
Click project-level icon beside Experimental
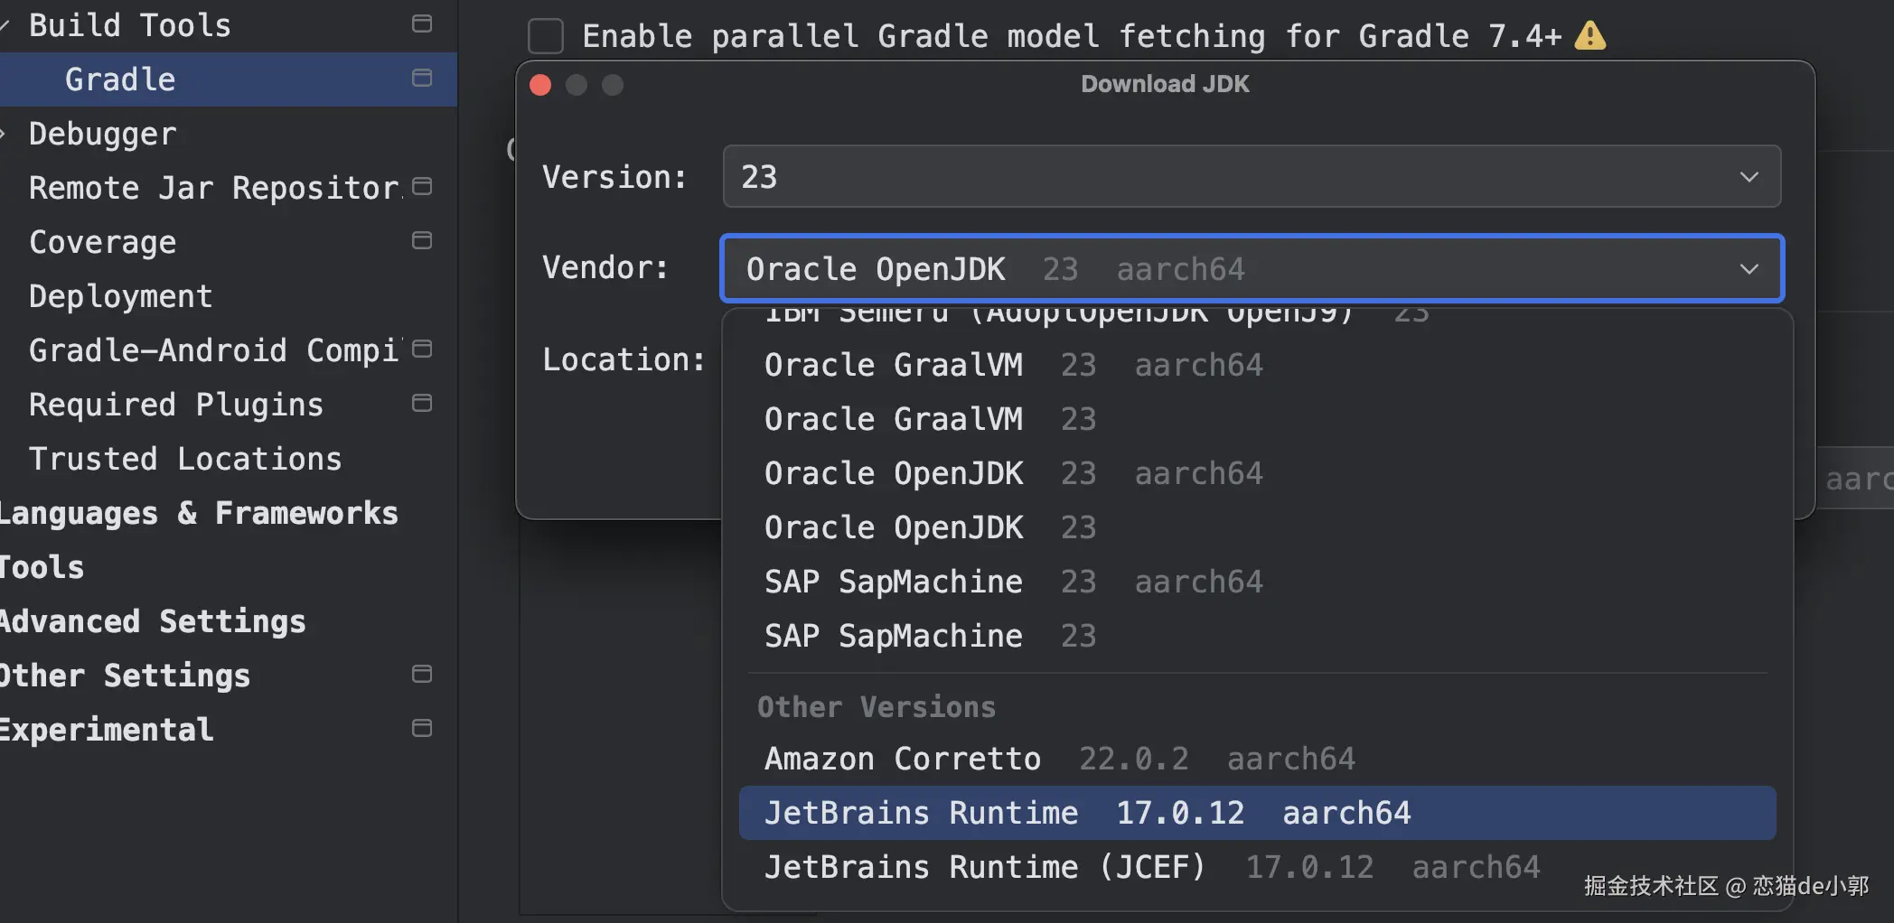pyautogui.click(x=421, y=729)
